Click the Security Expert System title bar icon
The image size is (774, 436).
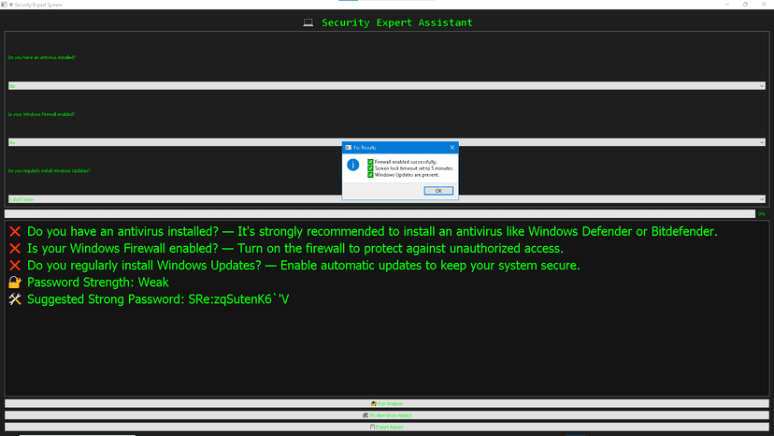(4, 5)
